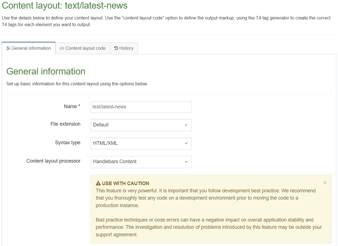Screen dimensions: 338x246
Task: Switch to the Content layout code tab
Action: point(82,48)
